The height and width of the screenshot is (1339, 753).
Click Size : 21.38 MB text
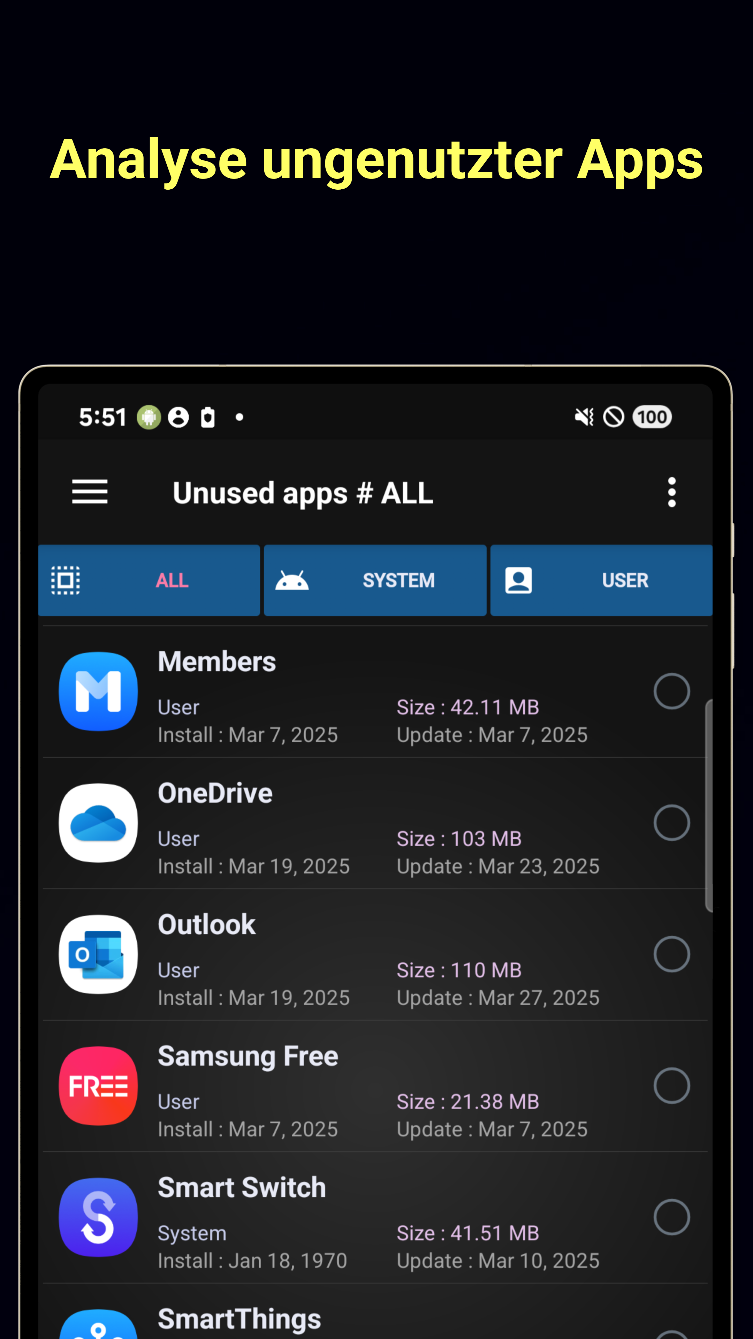tap(468, 1102)
